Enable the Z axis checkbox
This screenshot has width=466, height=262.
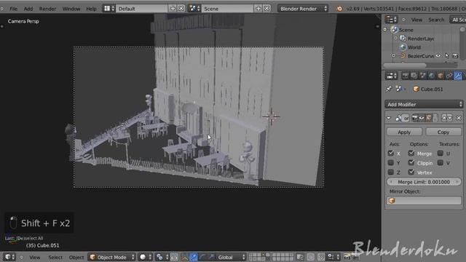point(391,172)
